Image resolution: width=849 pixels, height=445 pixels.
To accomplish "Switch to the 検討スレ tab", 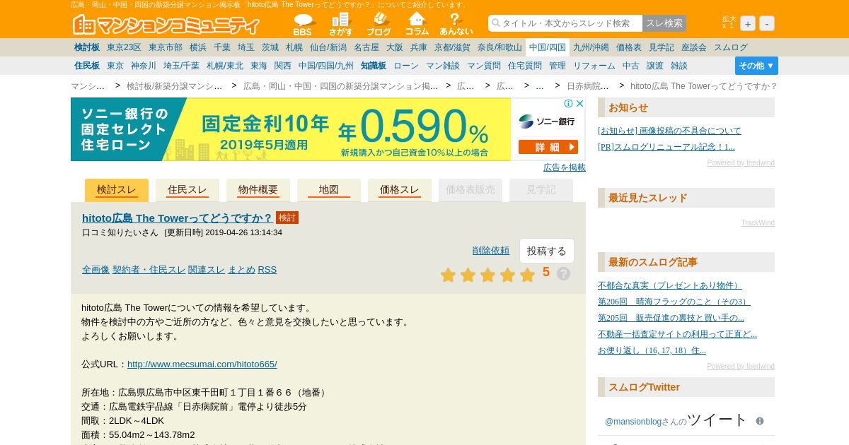I will 117,190.
